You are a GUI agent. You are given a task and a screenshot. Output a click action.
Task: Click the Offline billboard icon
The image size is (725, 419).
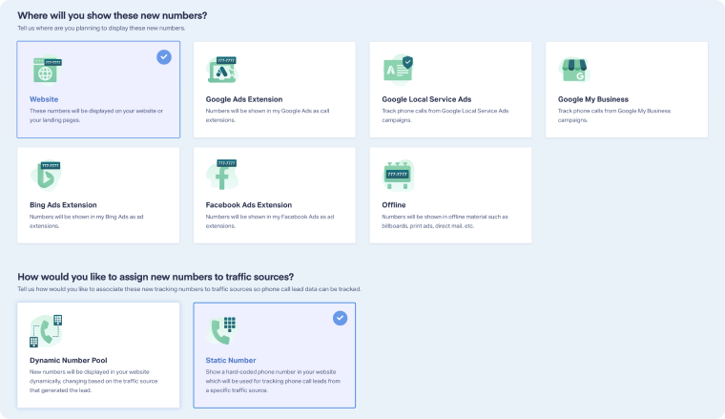pos(398,175)
